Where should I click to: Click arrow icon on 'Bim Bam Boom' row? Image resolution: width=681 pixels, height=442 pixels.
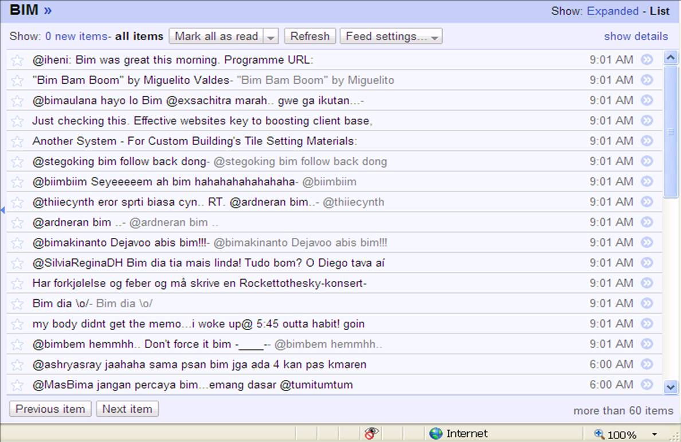click(x=647, y=80)
